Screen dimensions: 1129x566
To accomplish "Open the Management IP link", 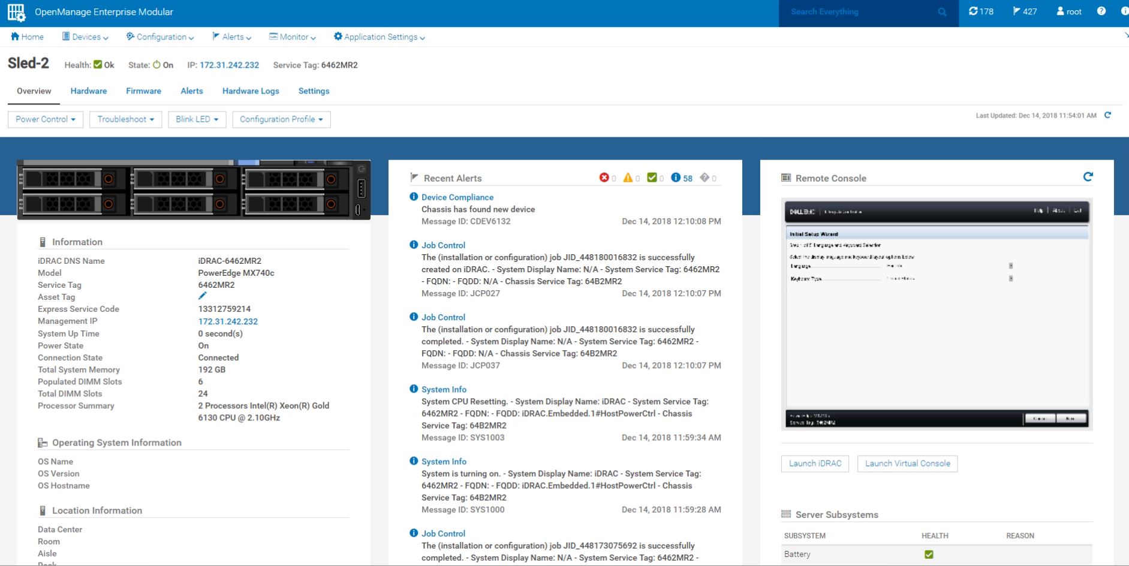I will click(x=228, y=321).
